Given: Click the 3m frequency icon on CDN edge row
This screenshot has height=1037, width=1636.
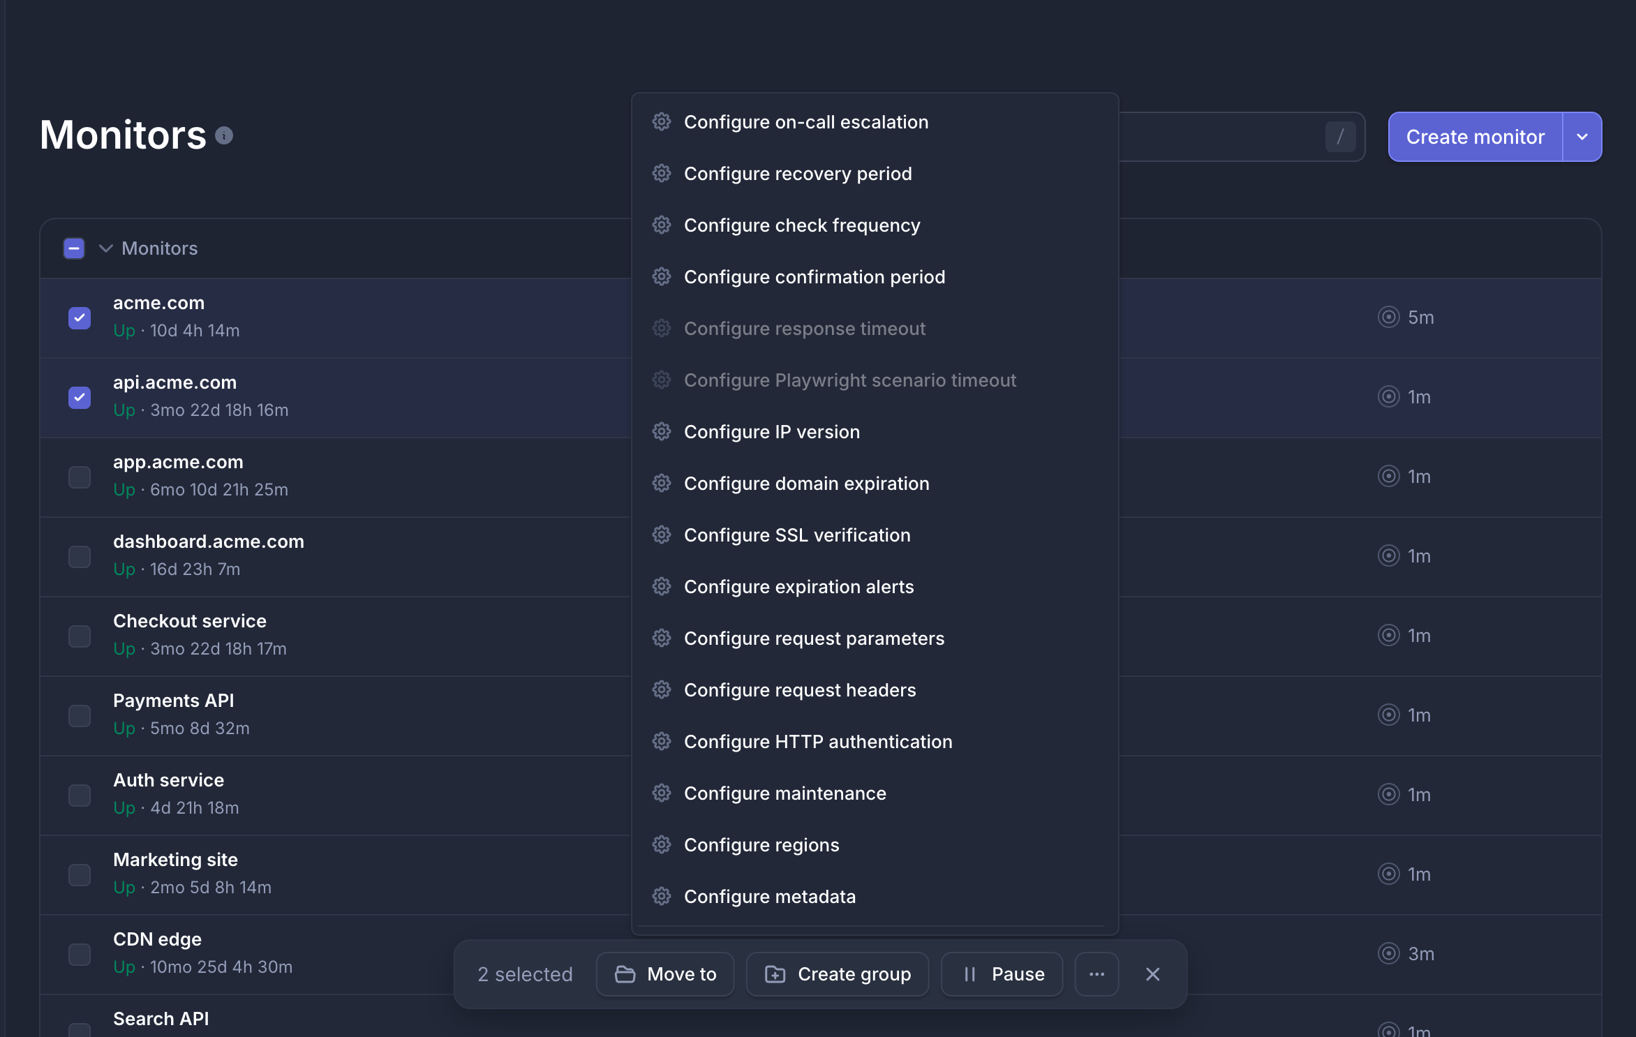Looking at the screenshot, I should [x=1389, y=954].
